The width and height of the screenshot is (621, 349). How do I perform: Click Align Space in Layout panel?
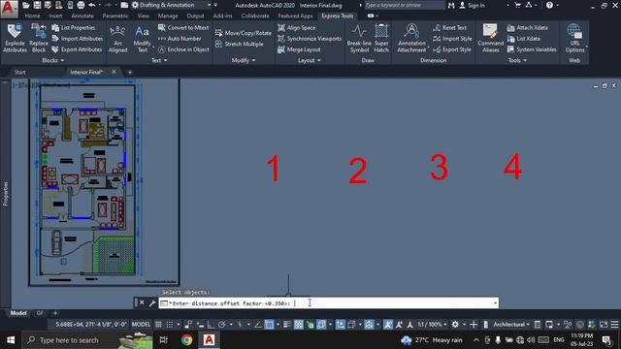coord(297,28)
